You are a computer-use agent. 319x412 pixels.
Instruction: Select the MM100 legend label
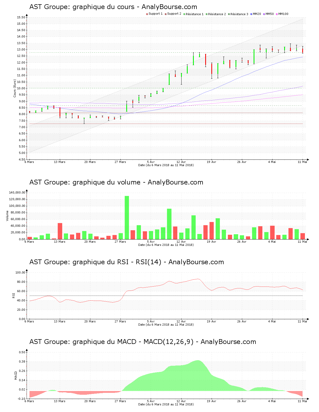(283, 14)
